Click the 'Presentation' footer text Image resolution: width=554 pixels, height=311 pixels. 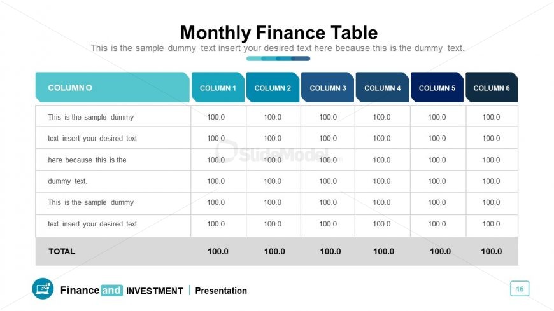coord(221,291)
